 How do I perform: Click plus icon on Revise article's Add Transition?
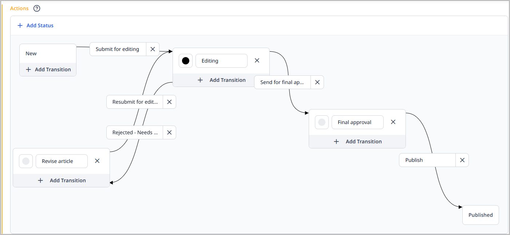40,180
